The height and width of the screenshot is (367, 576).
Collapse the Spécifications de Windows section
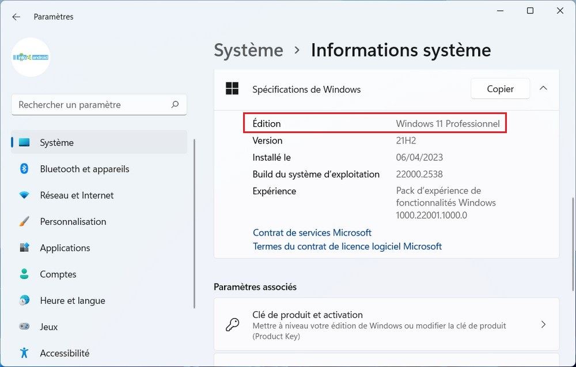pos(543,89)
